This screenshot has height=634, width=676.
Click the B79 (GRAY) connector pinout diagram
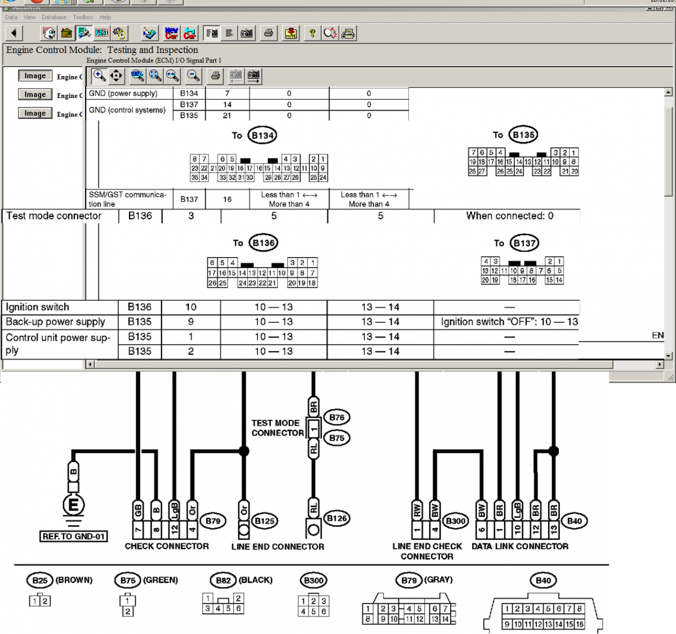pos(409,609)
